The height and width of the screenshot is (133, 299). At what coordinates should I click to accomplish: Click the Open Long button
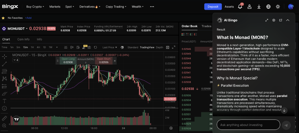(x=68, y=61)
